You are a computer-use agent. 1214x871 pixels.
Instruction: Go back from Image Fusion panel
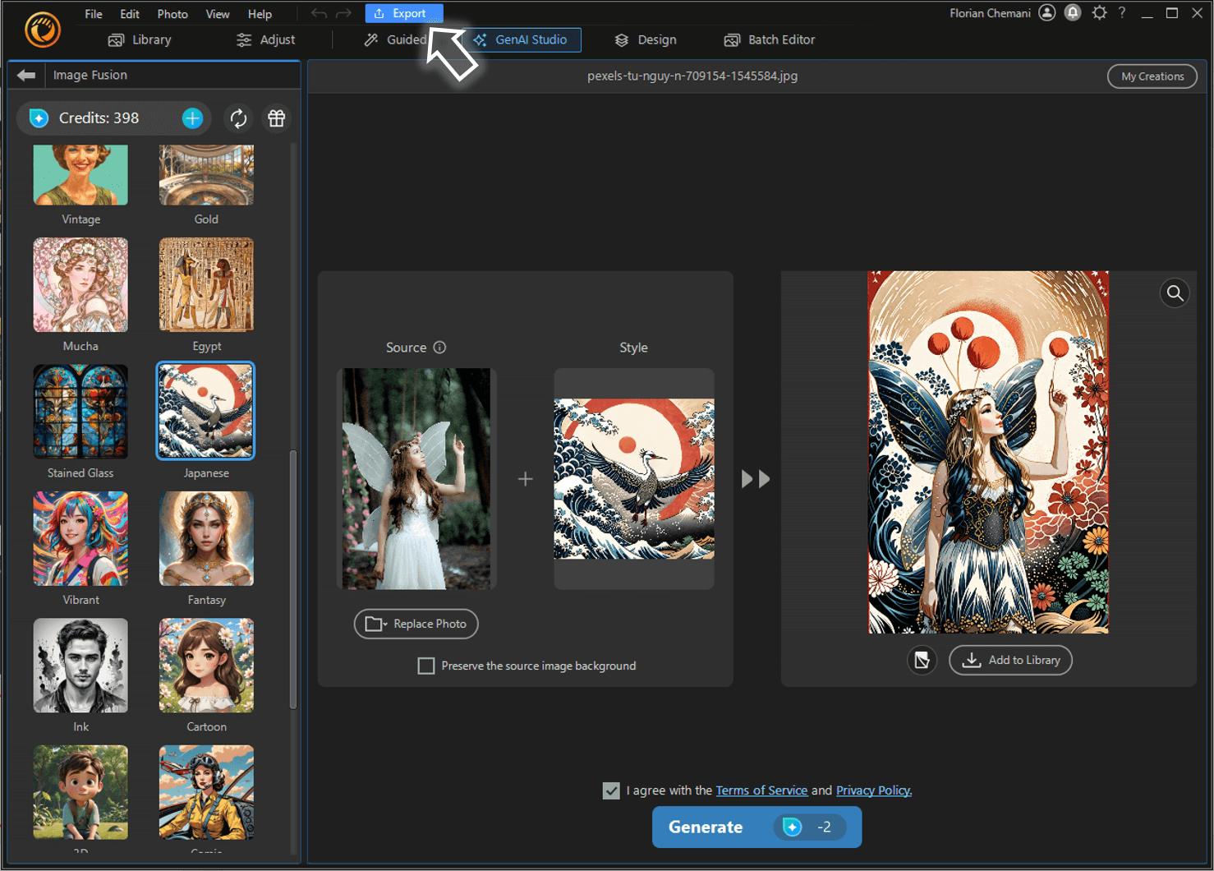tap(25, 75)
